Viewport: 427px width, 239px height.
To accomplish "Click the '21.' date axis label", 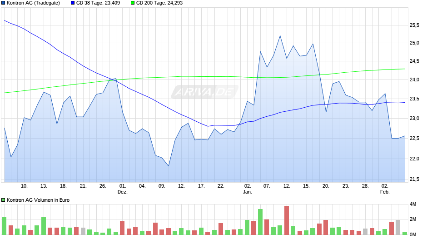I will 83,186.
